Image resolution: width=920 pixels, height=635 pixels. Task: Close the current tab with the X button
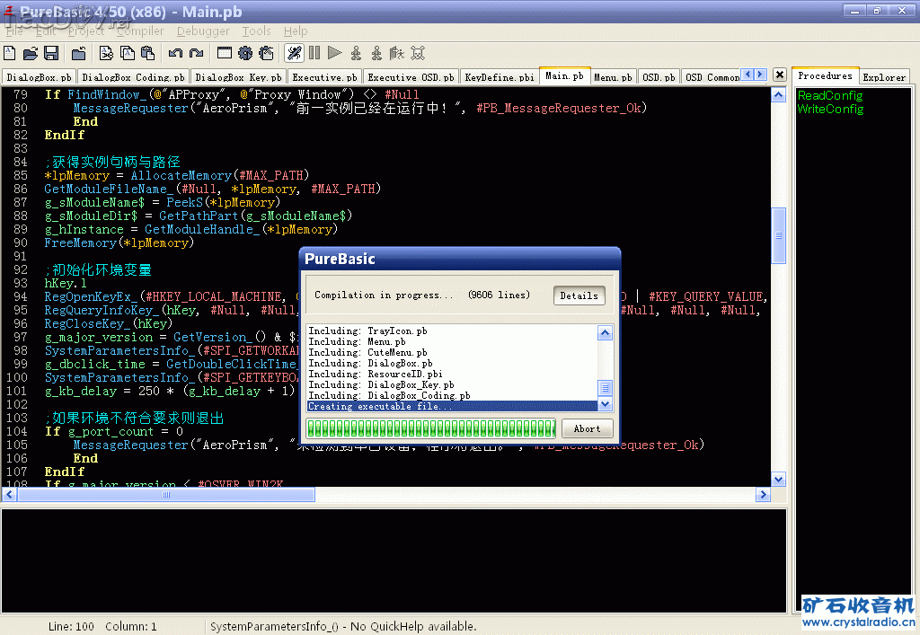(x=779, y=75)
